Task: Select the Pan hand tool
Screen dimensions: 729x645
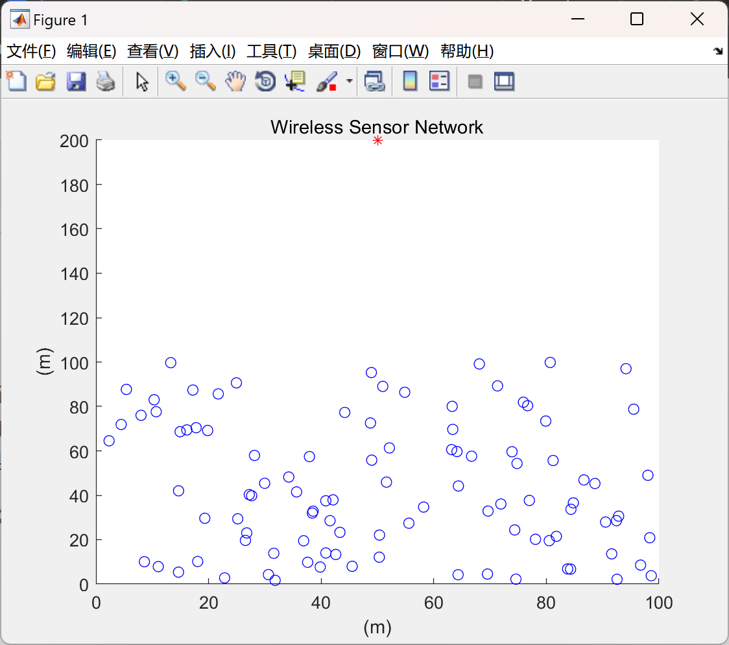Action: (235, 81)
